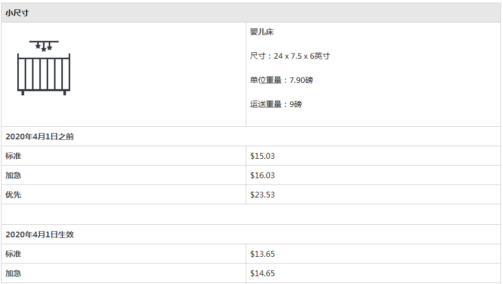Select the $13.65 standard price

[x=263, y=254]
